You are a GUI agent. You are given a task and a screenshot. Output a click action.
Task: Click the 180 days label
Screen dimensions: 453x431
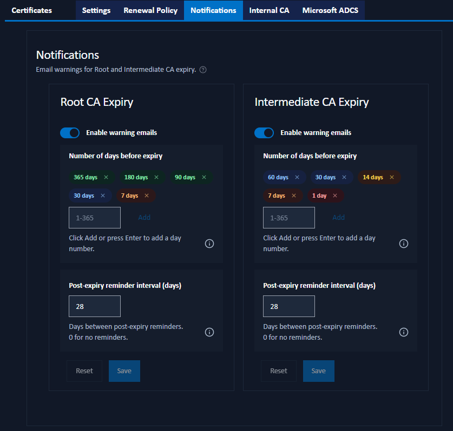136,177
